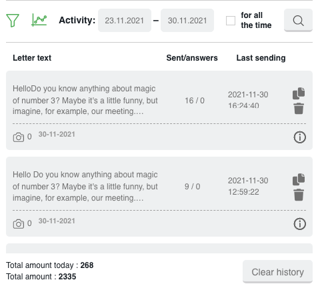Open the first "HelloDo you know" letter text
322x290 pixels.
85,100
